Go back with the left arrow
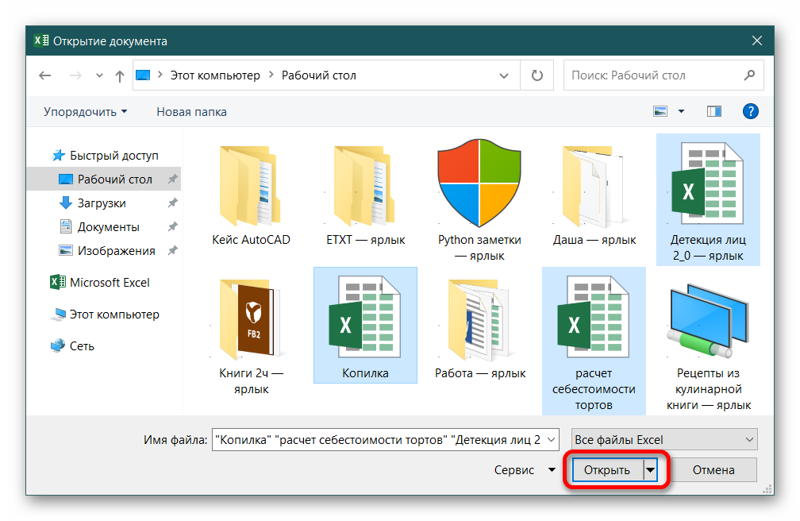This screenshot has width=800, height=521. tap(45, 75)
